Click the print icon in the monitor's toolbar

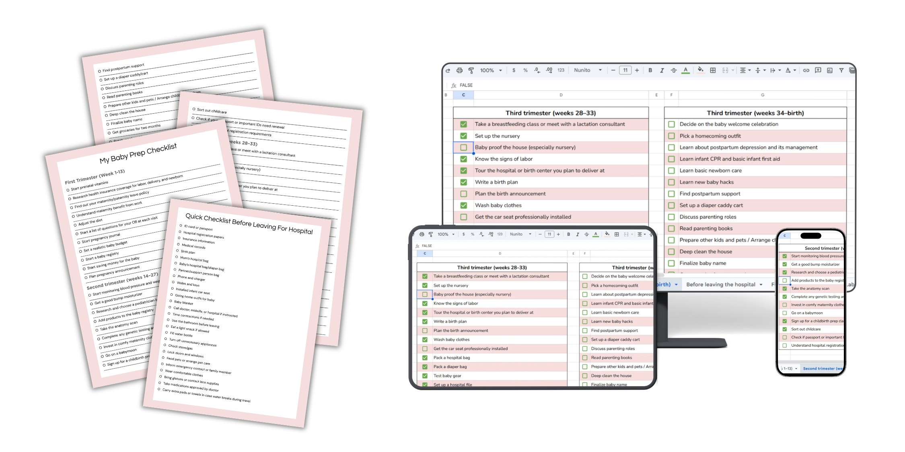tap(459, 70)
